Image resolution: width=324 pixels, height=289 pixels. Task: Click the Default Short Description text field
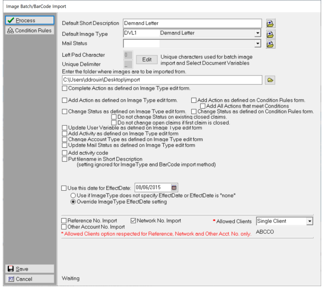pos(192,23)
